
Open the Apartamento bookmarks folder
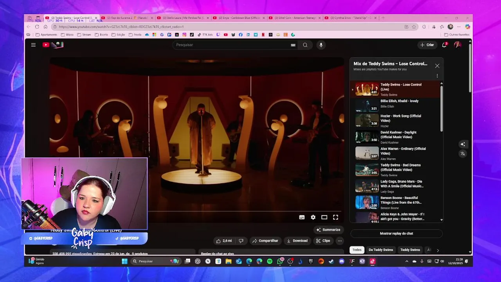(46, 34)
